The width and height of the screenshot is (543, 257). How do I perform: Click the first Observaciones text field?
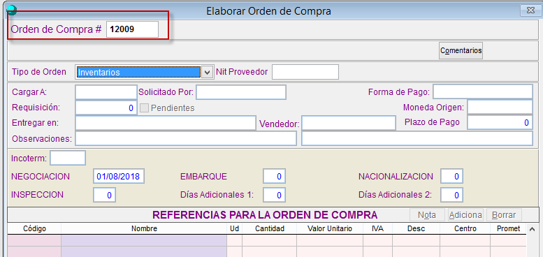tap(186, 139)
